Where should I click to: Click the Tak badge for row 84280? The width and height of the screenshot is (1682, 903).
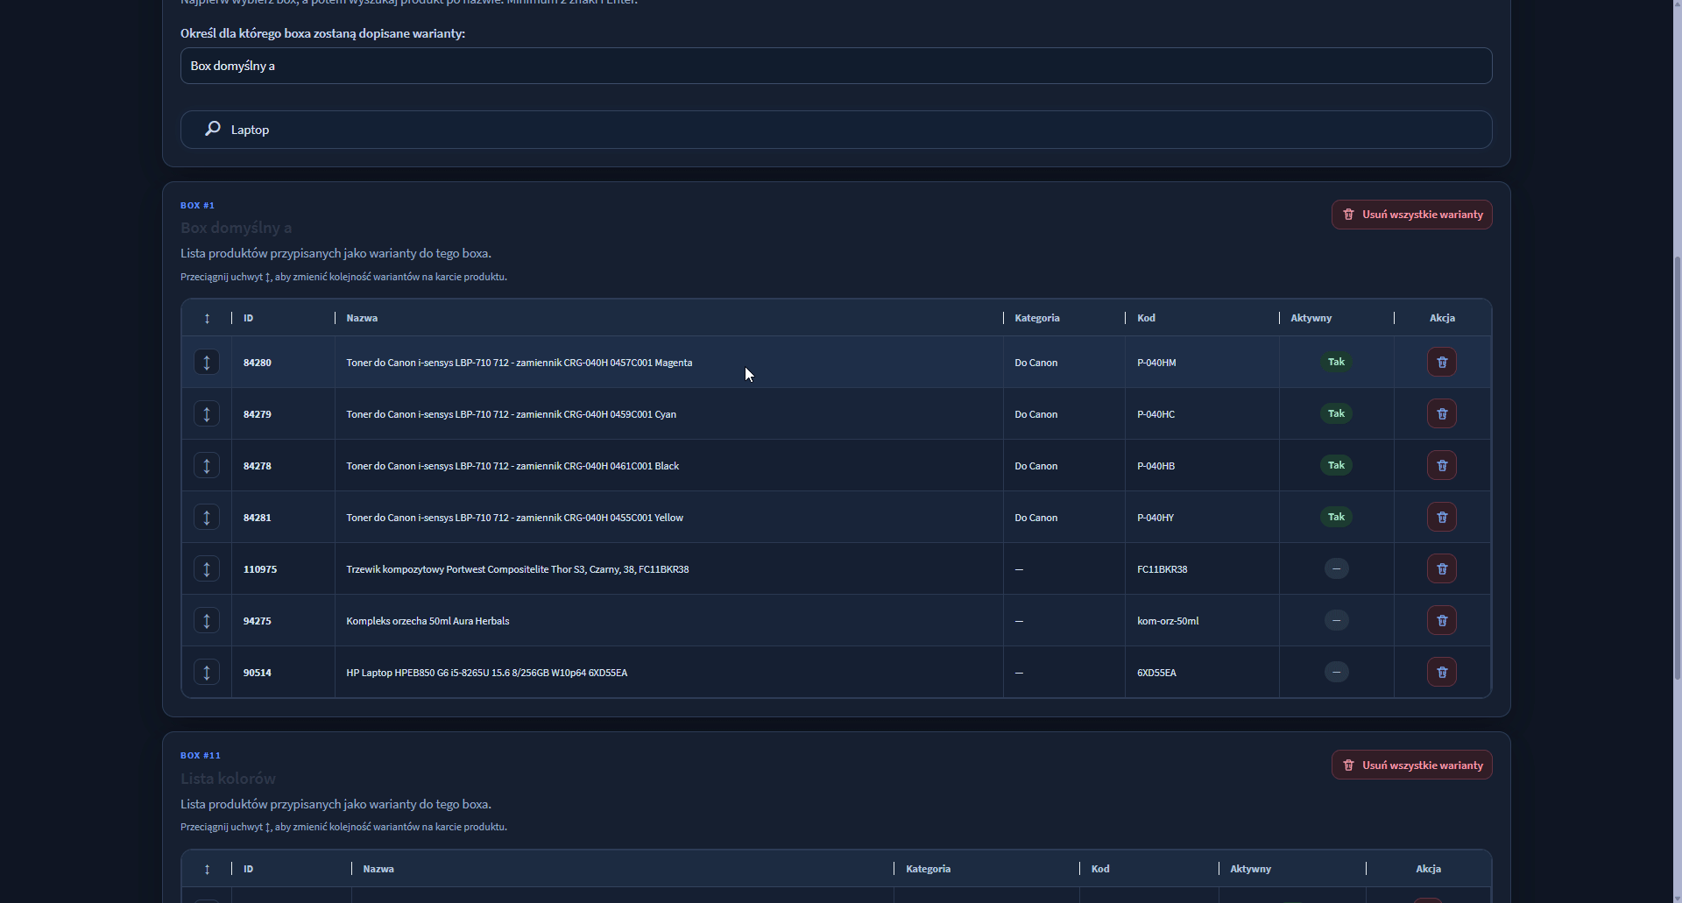point(1336,362)
